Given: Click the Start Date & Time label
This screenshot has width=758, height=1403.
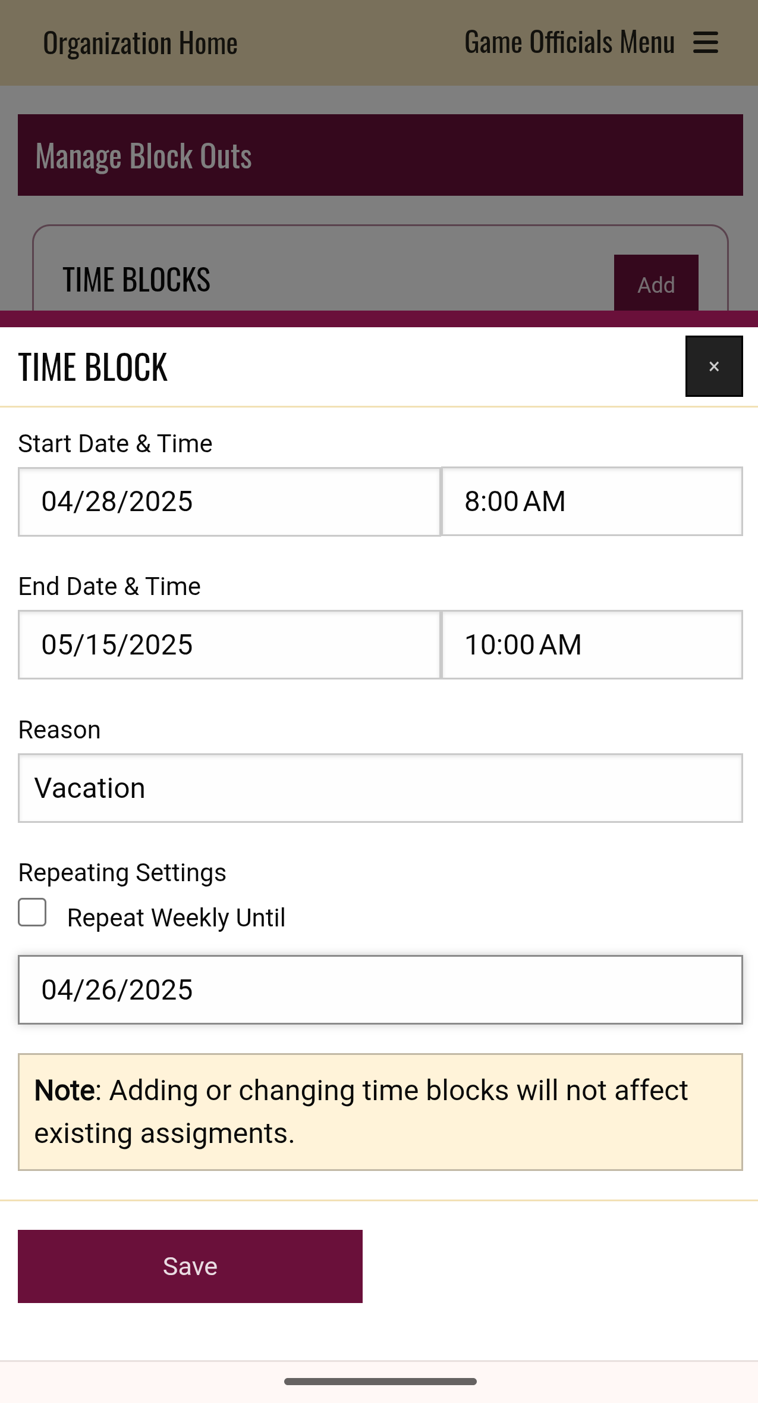Looking at the screenshot, I should tap(115, 444).
